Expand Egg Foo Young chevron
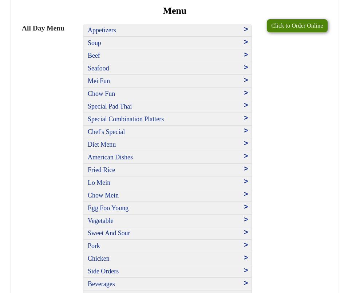The height and width of the screenshot is (293, 344). [x=246, y=207]
